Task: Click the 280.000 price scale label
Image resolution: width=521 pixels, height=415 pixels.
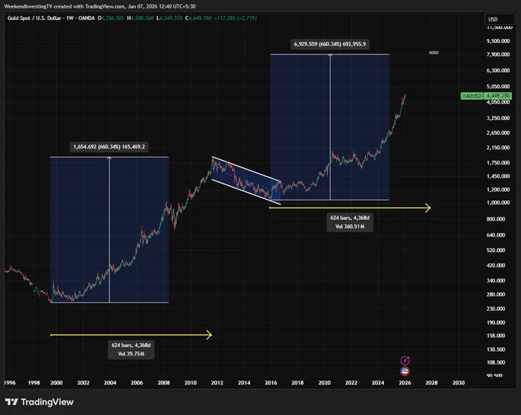Action: pos(496,295)
